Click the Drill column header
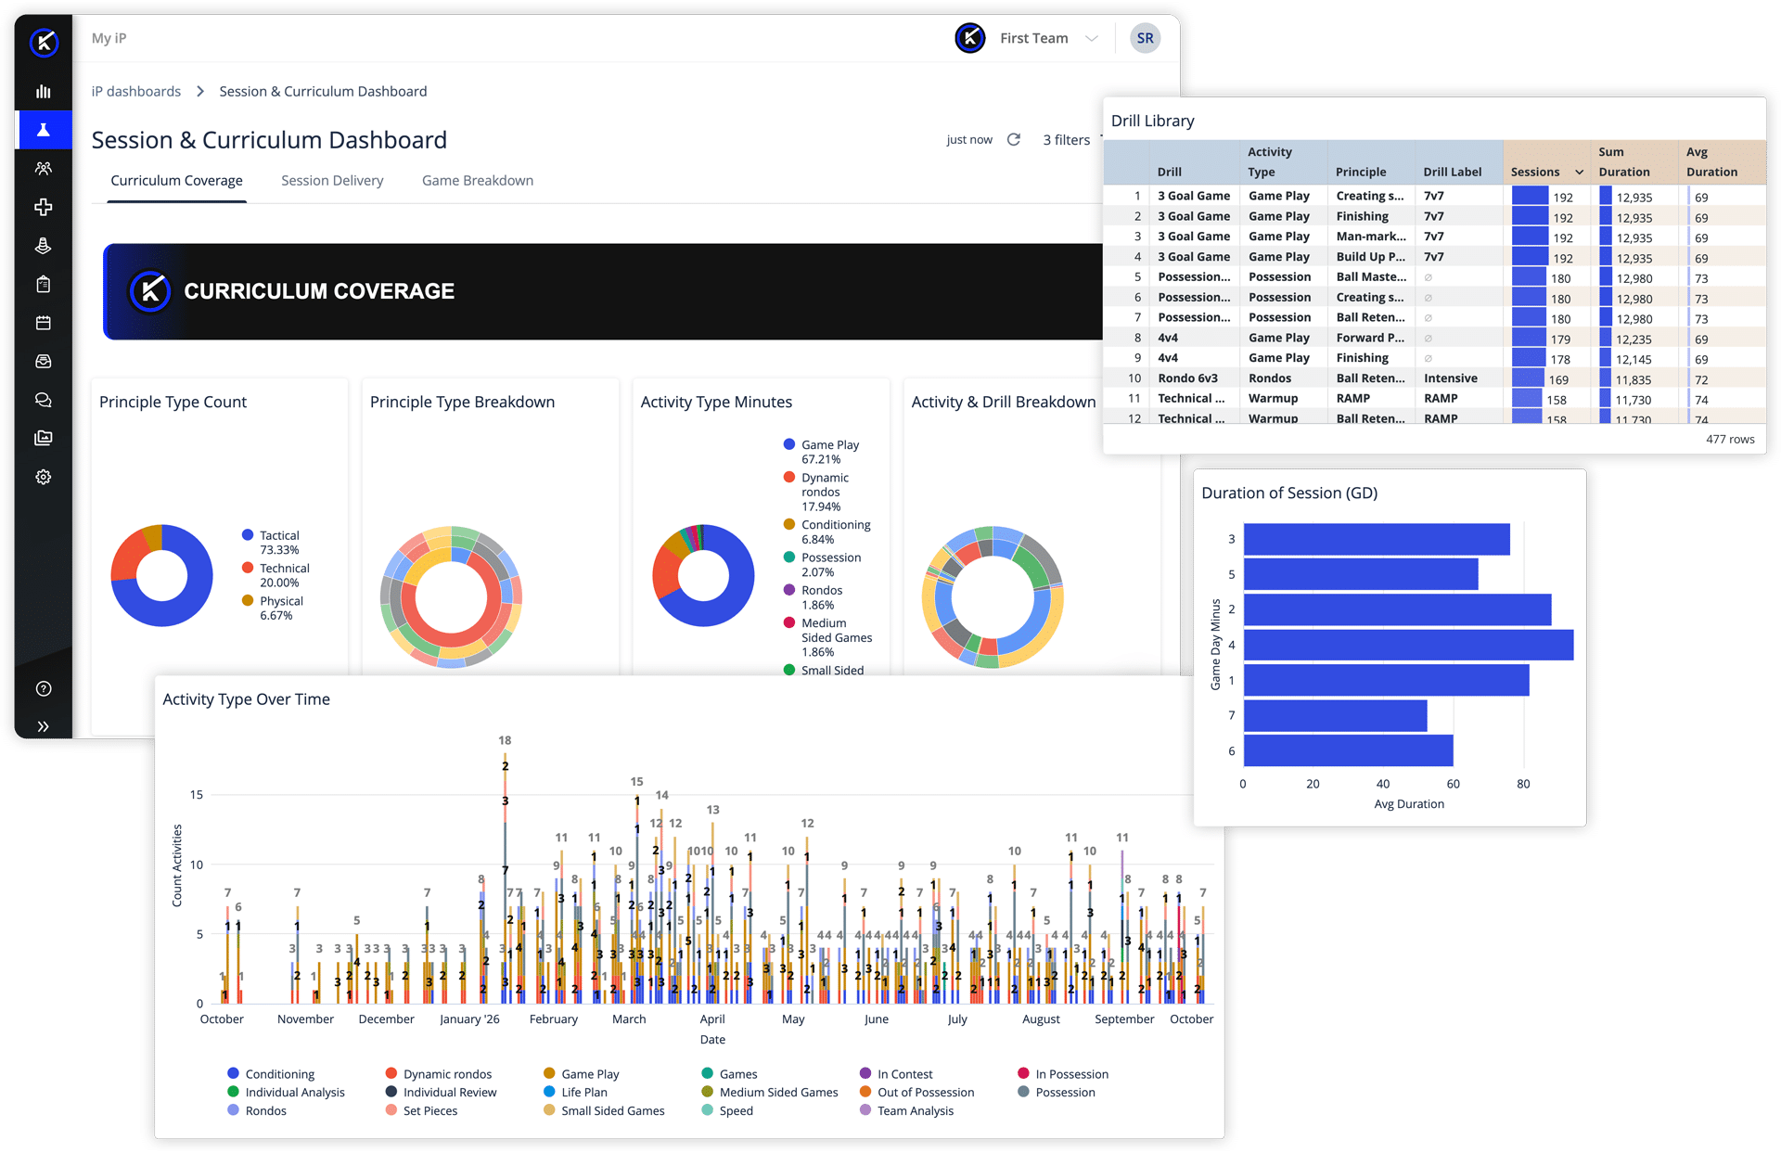Viewport: 1781px width, 1153px height. [1169, 173]
